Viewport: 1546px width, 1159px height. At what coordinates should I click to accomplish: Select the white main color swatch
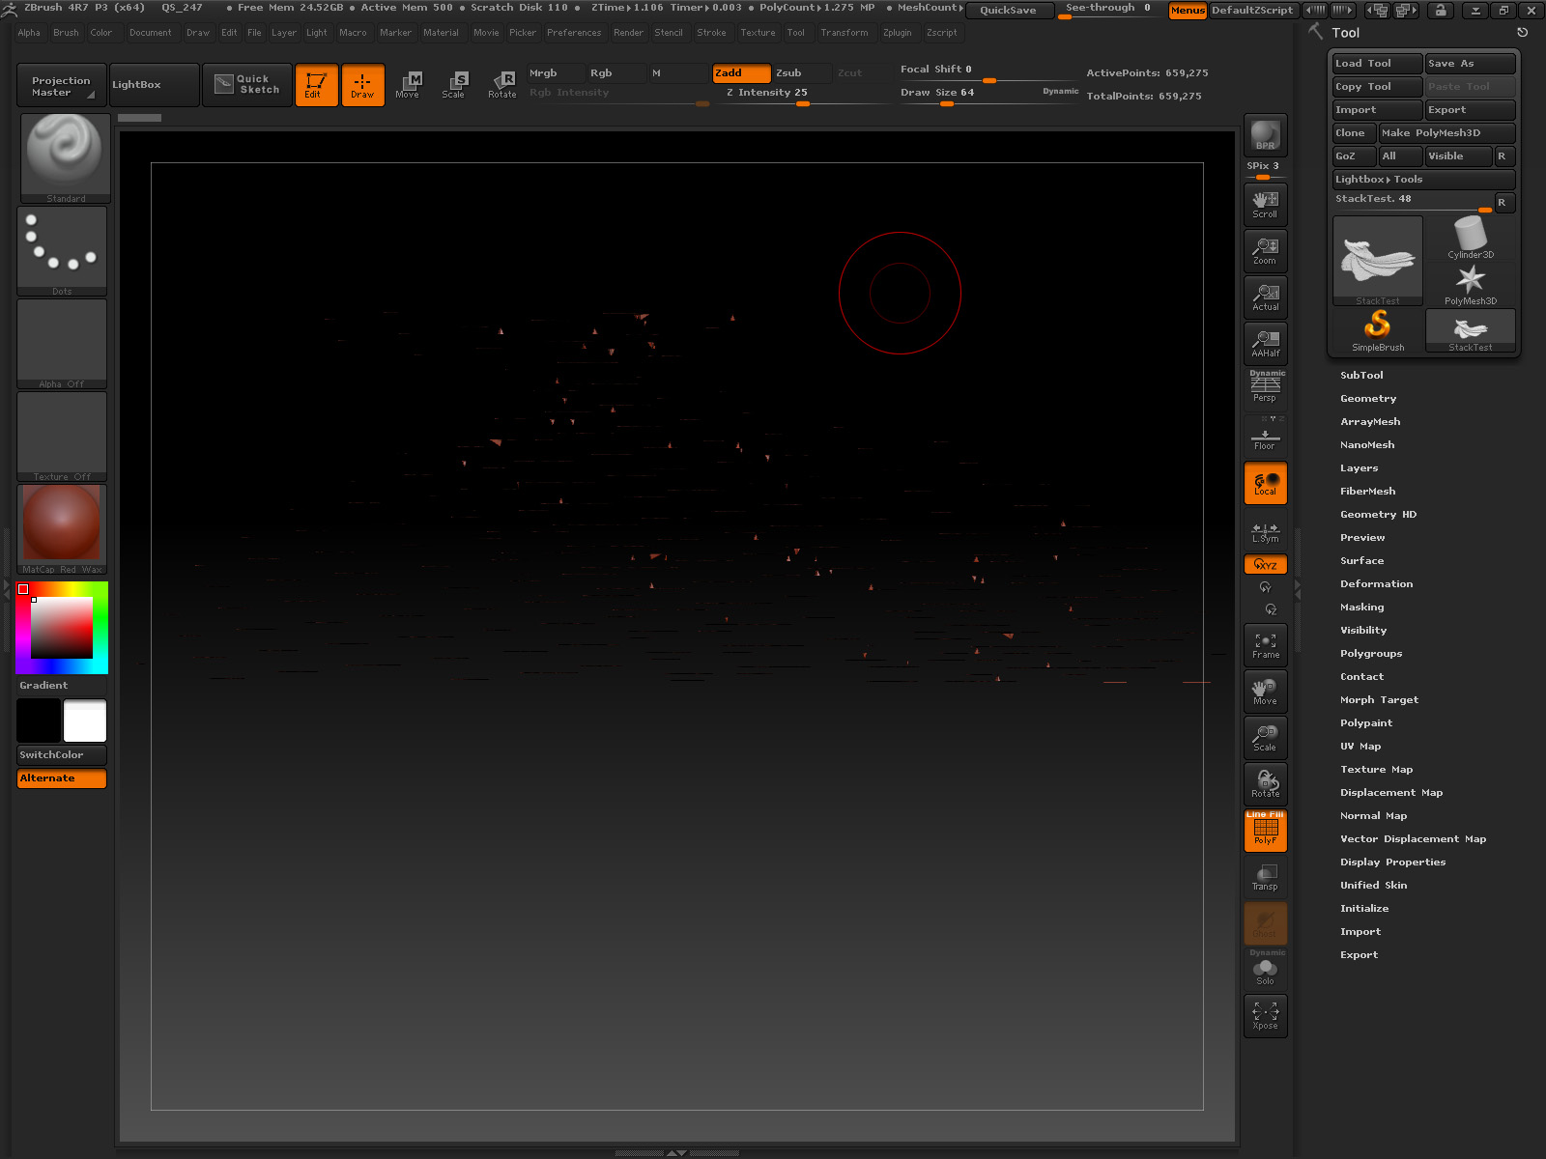(85, 721)
